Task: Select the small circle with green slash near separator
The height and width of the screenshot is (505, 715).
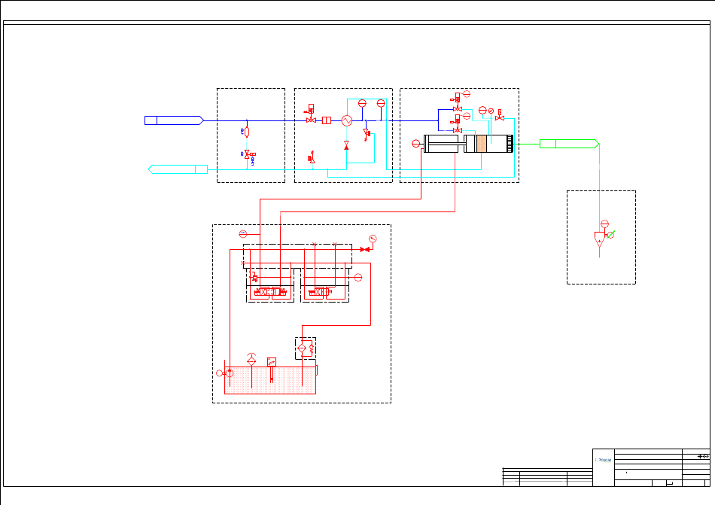Action: [610, 235]
